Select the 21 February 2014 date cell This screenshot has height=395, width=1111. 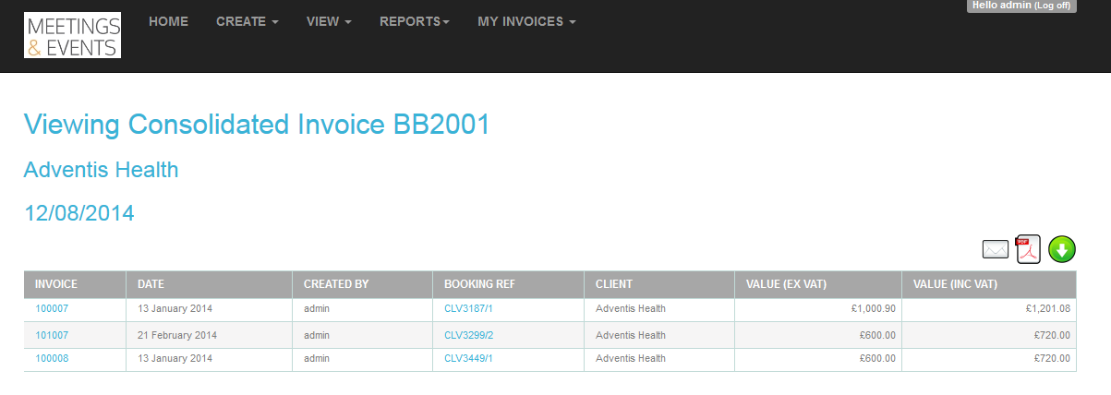click(209, 335)
